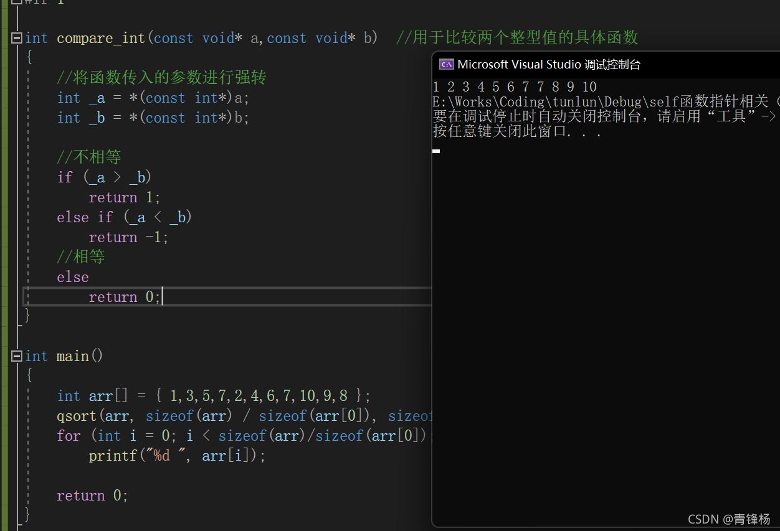Click the return 1 statement
This screenshot has width=780, height=531.
pyautogui.click(x=125, y=197)
